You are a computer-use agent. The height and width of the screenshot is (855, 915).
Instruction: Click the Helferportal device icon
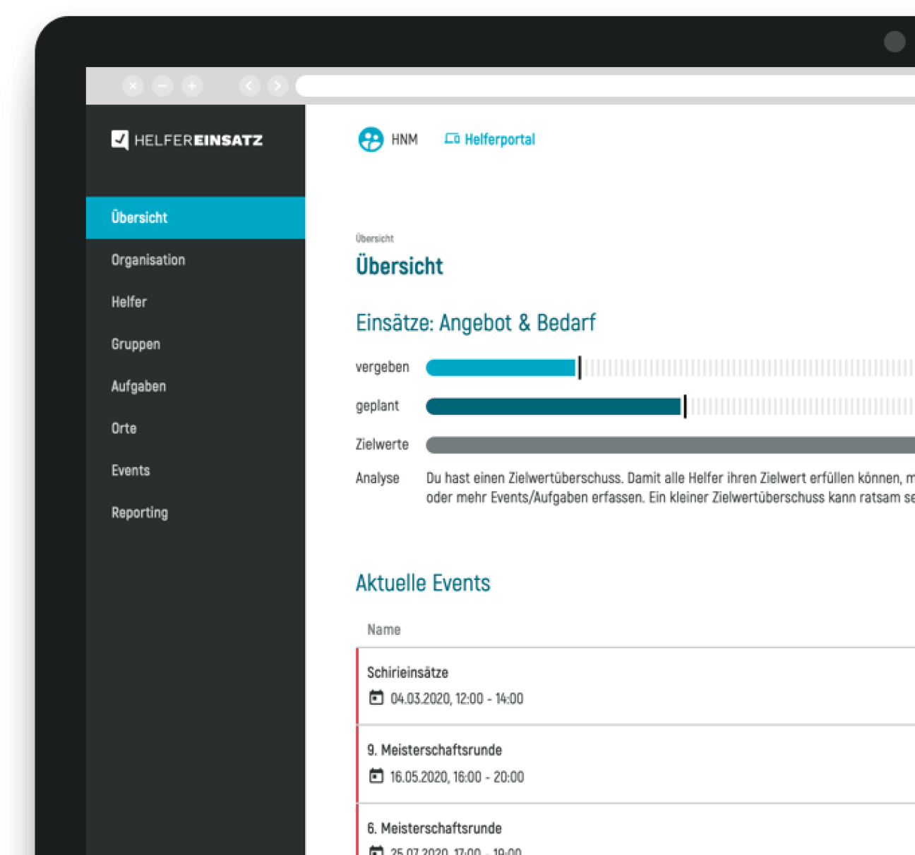(x=452, y=139)
